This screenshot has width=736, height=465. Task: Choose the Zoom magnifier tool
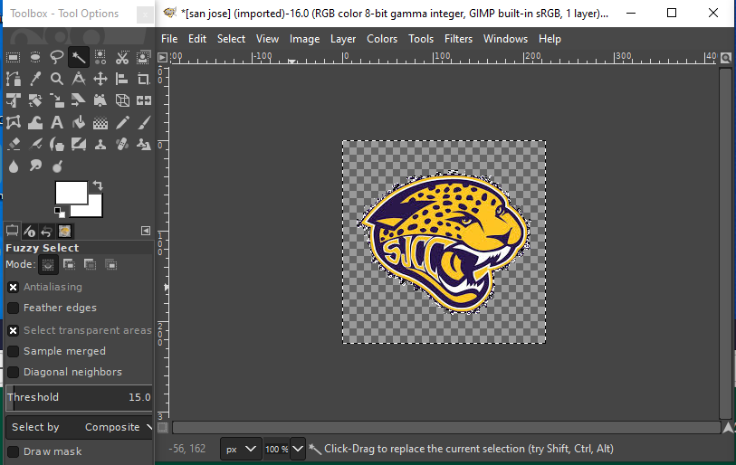point(57,79)
